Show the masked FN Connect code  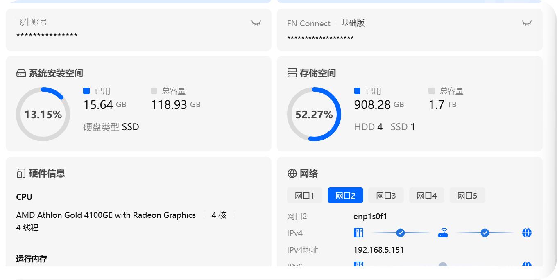527,23
